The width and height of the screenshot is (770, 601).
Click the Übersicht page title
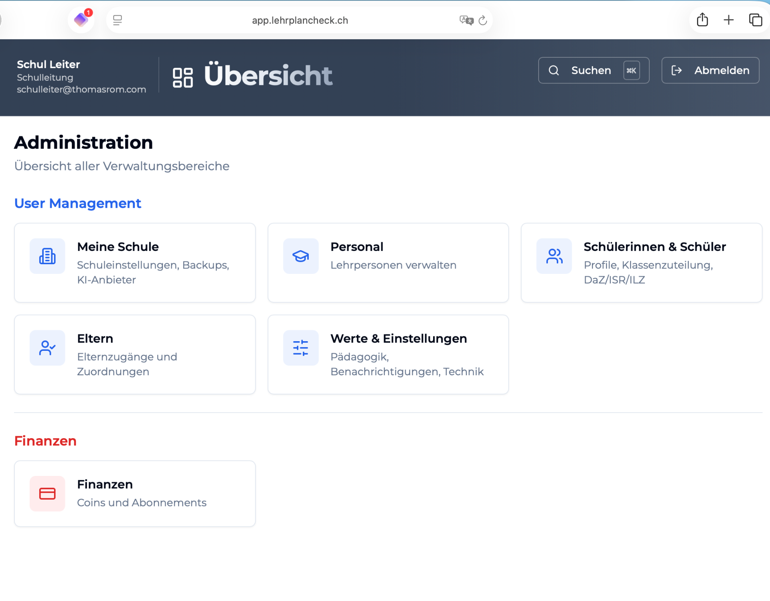coord(268,75)
